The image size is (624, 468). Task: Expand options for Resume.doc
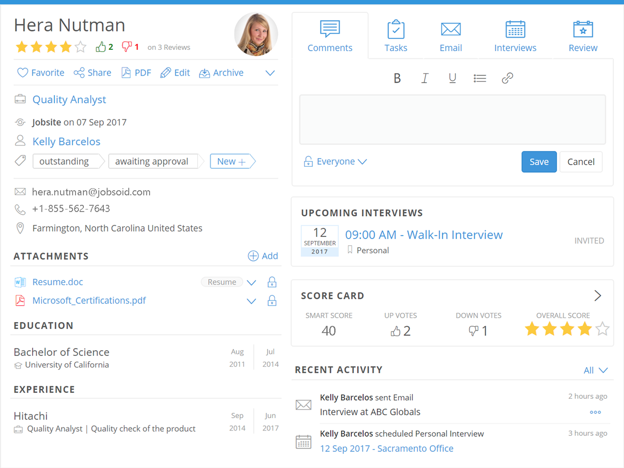tap(252, 282)
